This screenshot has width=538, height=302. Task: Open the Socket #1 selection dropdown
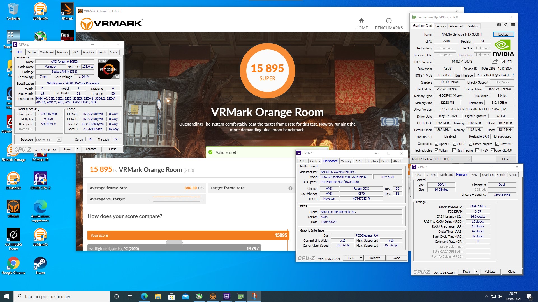pos(48,140)
